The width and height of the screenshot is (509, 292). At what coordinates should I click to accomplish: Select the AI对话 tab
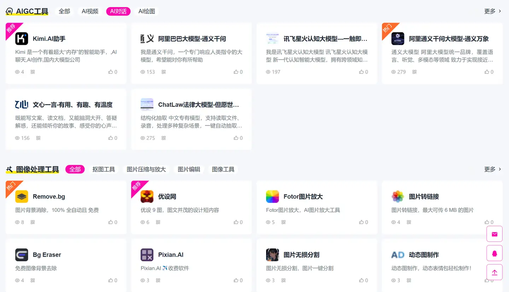[x=118, y=11]
